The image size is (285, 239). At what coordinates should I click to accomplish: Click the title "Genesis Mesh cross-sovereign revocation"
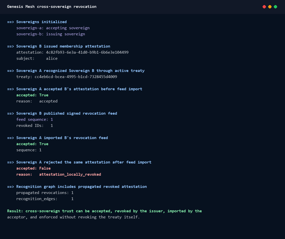tap(52, 7)
